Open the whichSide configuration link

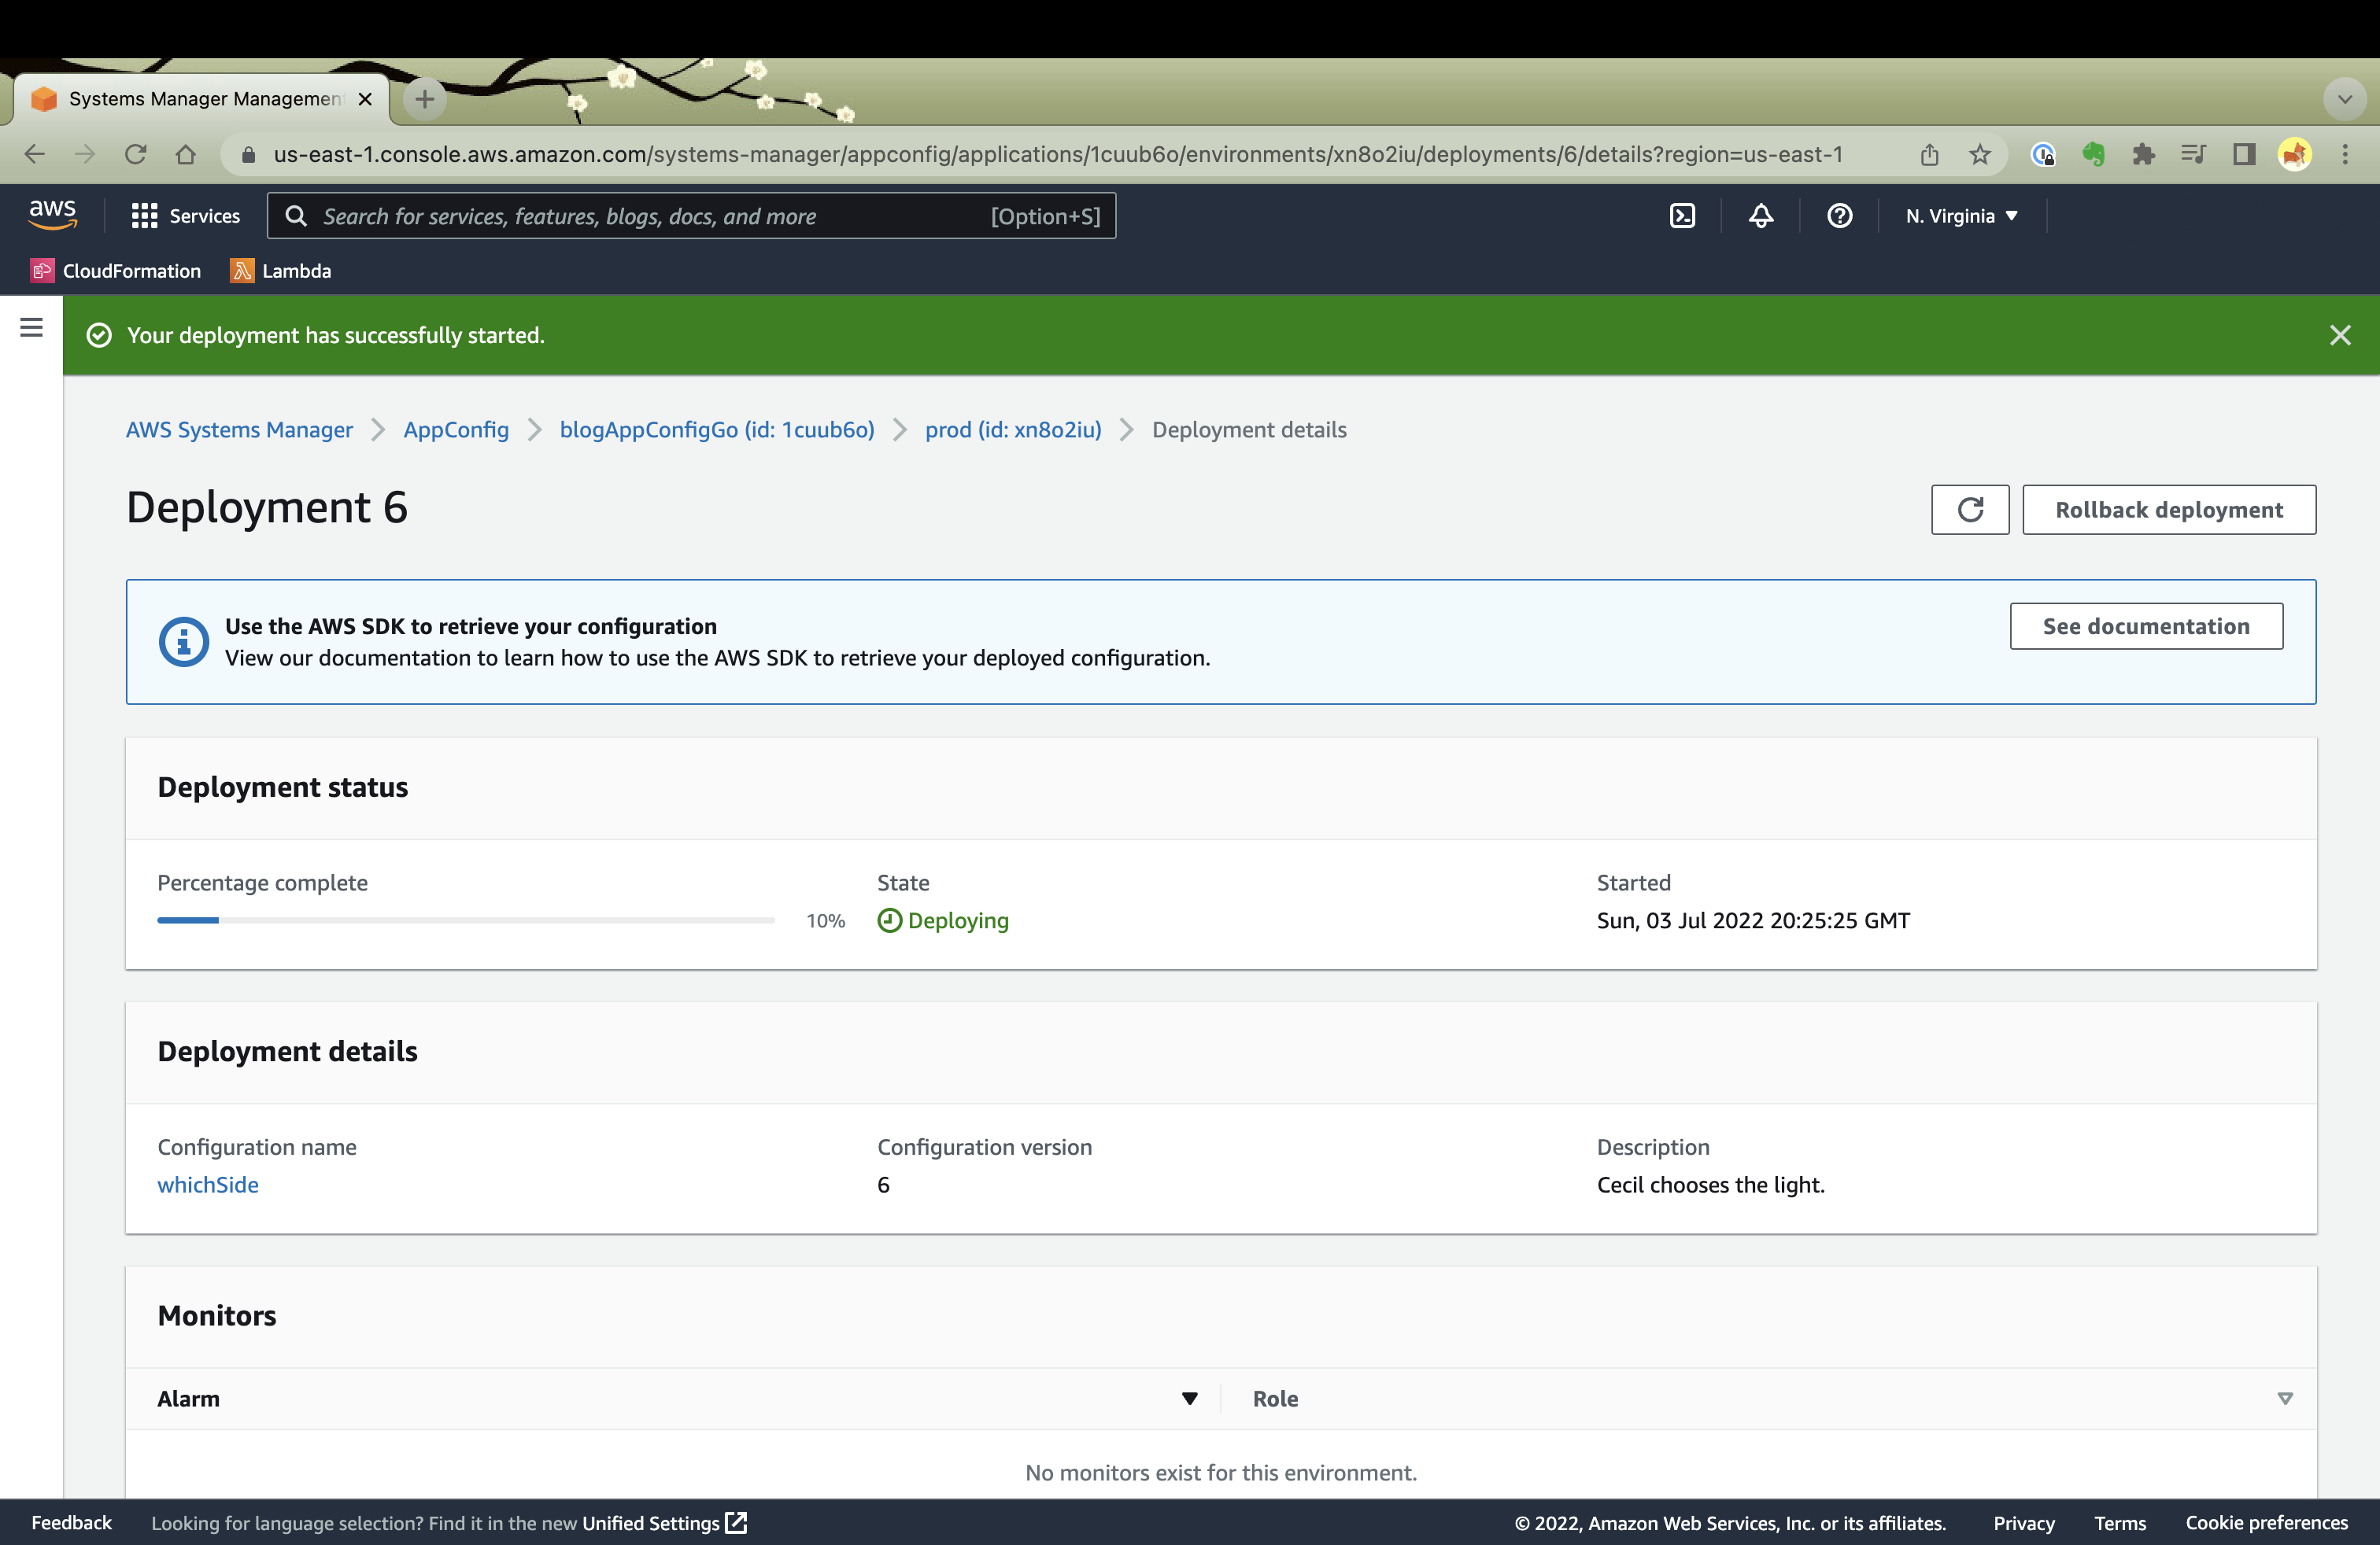coord(207,1184)
